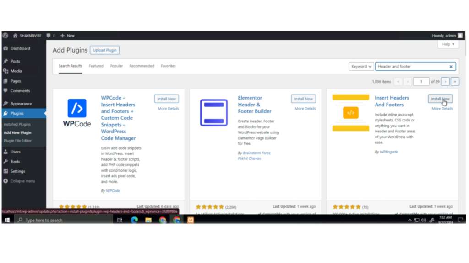Open Installed Plugins submenu
This screenshot has height=263, width=469.
pyautogui.click(x=17, y=124)
